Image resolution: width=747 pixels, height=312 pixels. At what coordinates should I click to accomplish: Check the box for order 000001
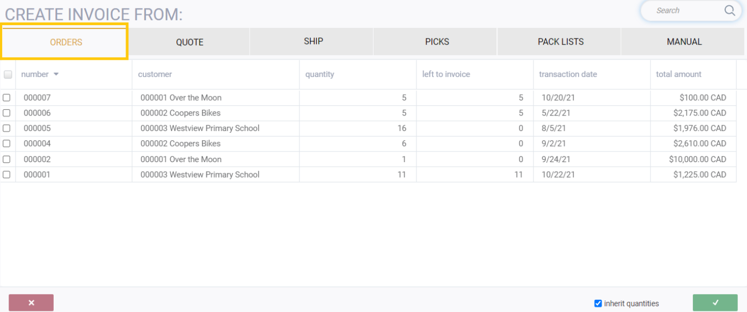[6, 174]
